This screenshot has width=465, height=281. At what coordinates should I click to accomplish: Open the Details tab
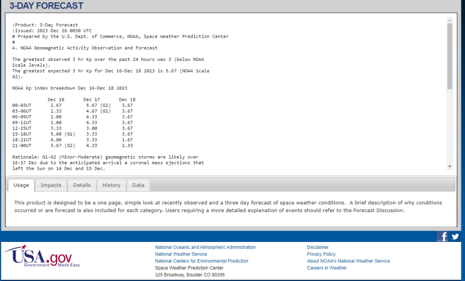[82, 185]
